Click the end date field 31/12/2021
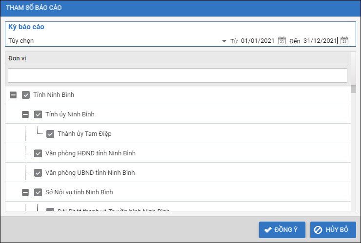This screenshot has height=243, width=361. click(320, 41)
